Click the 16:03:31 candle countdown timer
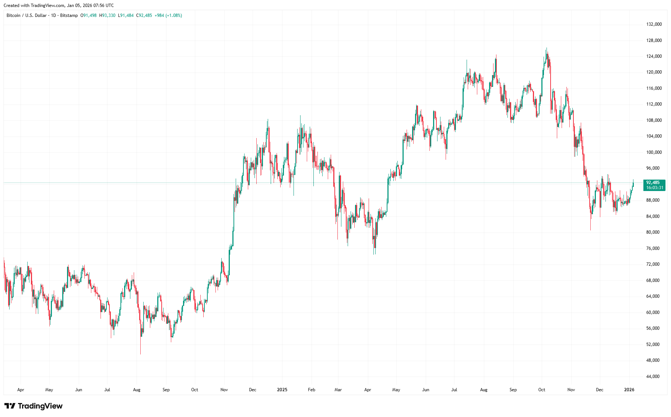 [x=654, y=188]
